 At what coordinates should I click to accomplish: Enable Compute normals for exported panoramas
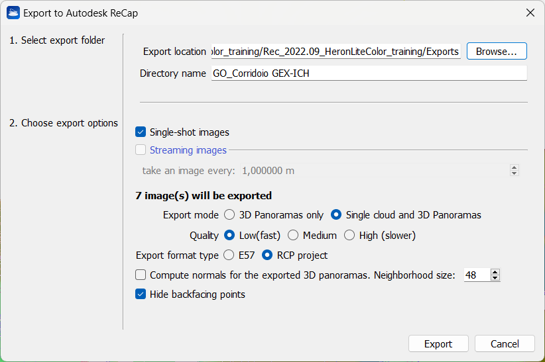[x=141, y=275]
